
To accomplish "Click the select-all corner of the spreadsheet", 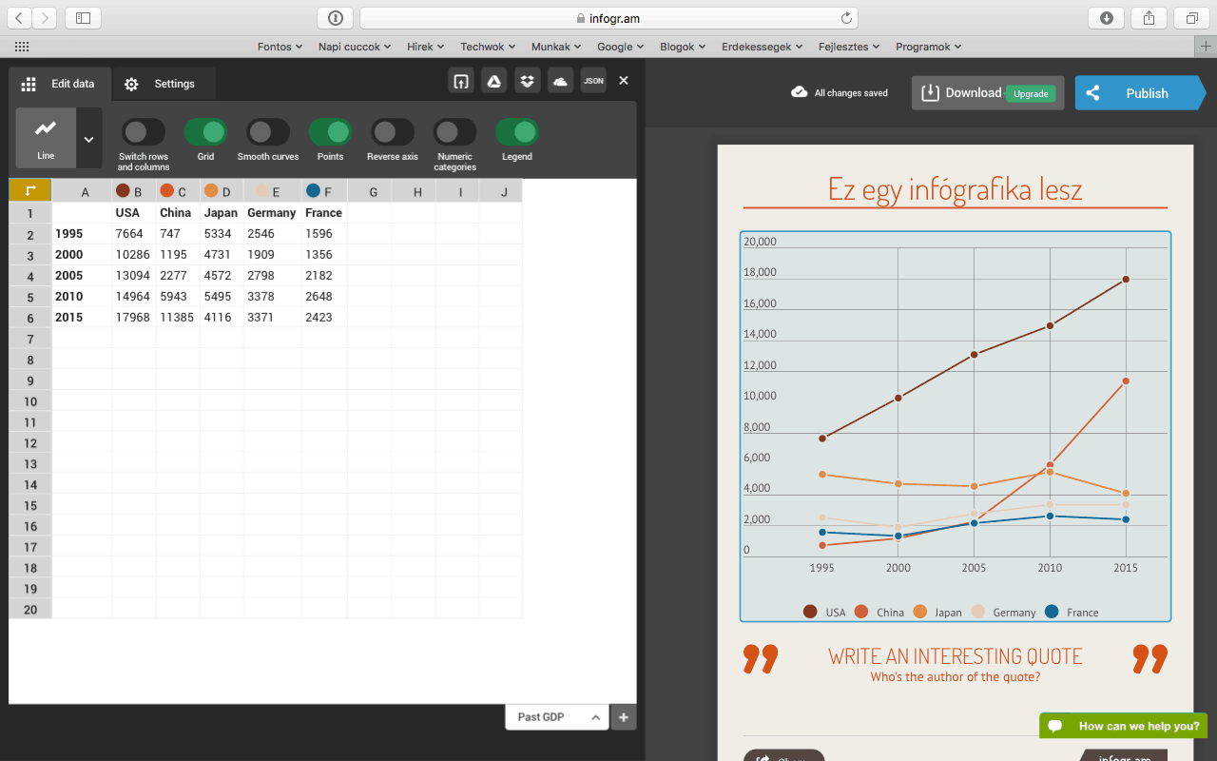I will (30, 191).
